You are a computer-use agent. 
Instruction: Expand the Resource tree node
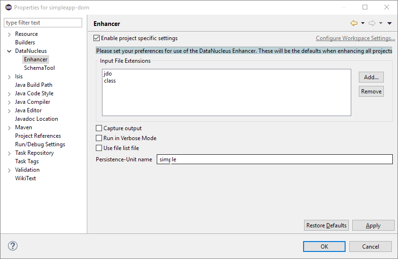(x=9, y=34)
